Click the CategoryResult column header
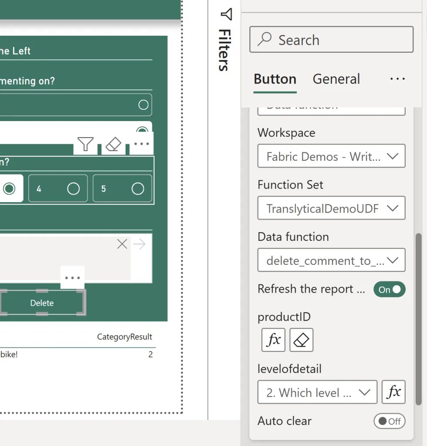427x446 pixels. 125,337
